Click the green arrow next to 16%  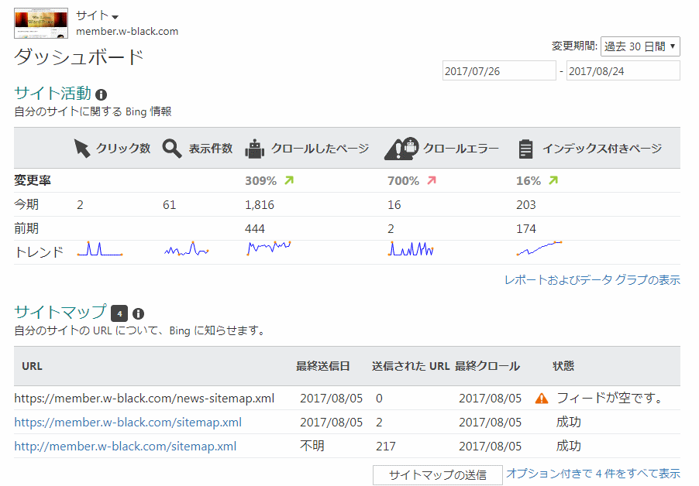tap(553, 180)
